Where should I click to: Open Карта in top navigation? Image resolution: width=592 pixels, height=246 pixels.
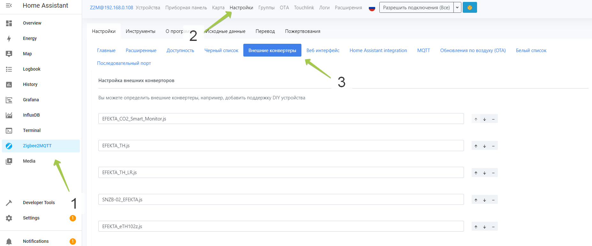pyautogui.click(x=218, y=8)
